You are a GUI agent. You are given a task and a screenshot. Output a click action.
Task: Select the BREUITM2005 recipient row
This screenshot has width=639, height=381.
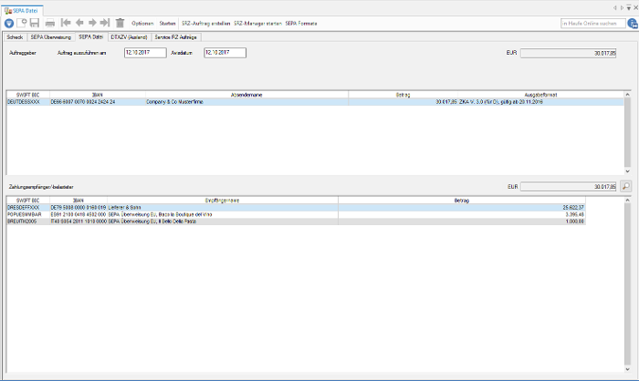[296, 221]
